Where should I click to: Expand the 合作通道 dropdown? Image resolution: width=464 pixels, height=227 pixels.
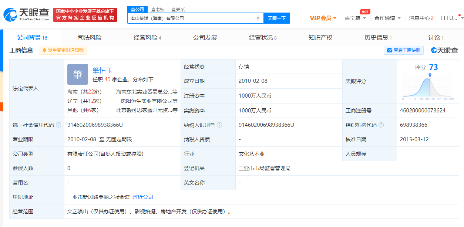coord(387,18)
